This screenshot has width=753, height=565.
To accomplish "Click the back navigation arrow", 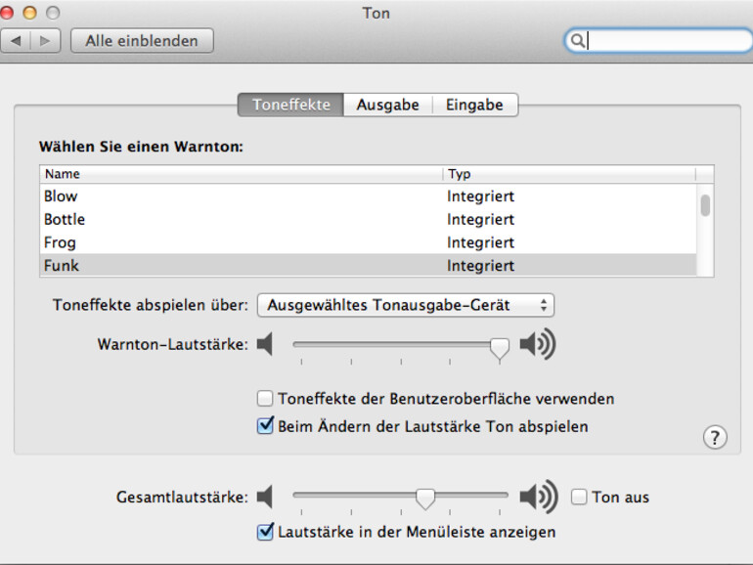I will click(17, 41).
